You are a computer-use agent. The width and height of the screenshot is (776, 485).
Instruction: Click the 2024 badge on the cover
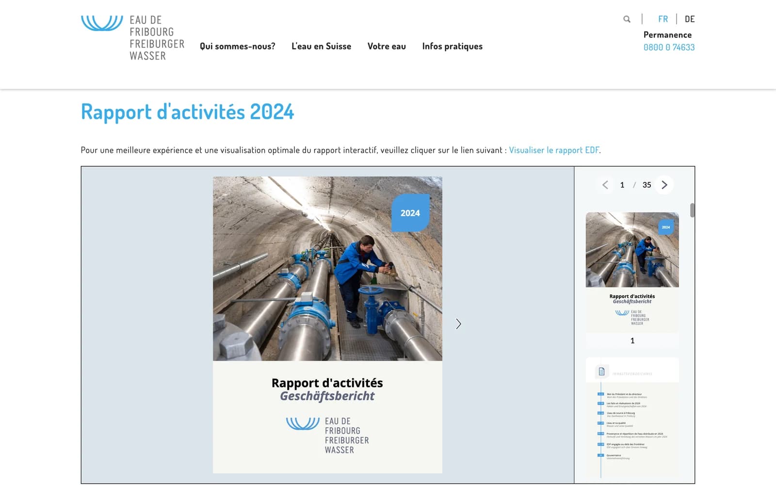(410, 213)
